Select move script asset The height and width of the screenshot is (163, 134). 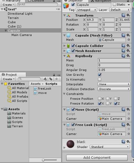tap(40, 93)
